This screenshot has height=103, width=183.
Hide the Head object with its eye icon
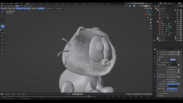click(179, 27)
